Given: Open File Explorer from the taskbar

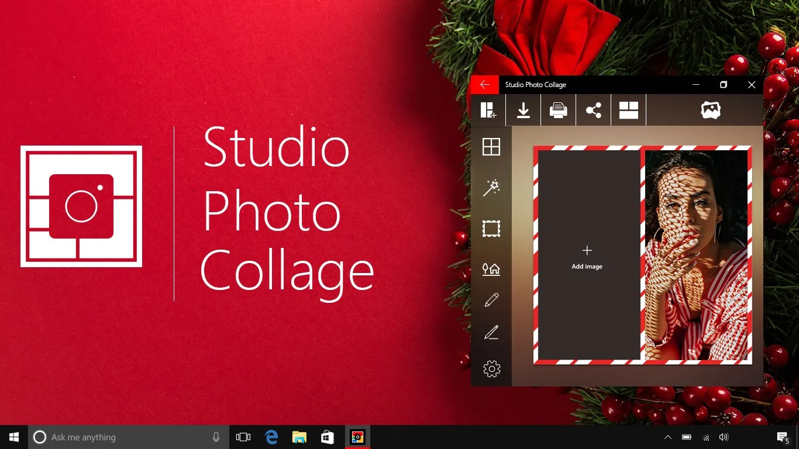Looking at the screenshot, I should [299, 437].
